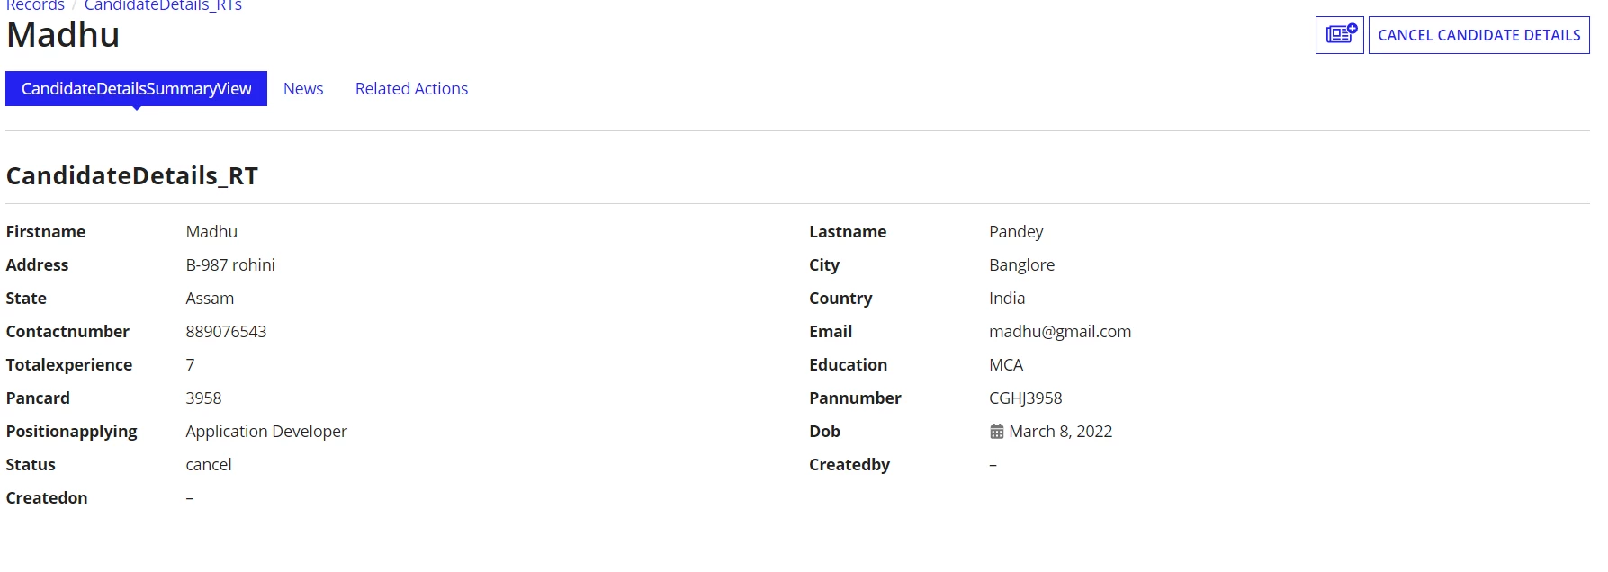Click the pan number CGHJ3958

tap(1025, 398)
